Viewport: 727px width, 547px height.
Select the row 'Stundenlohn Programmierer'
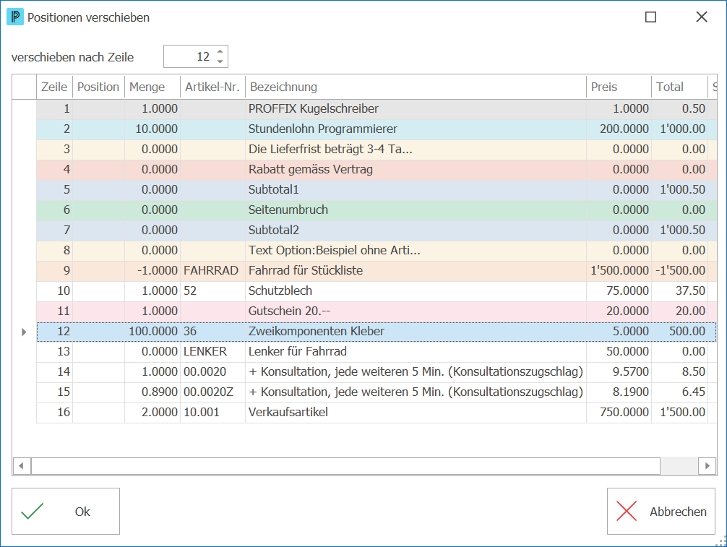tap(377, 129)
